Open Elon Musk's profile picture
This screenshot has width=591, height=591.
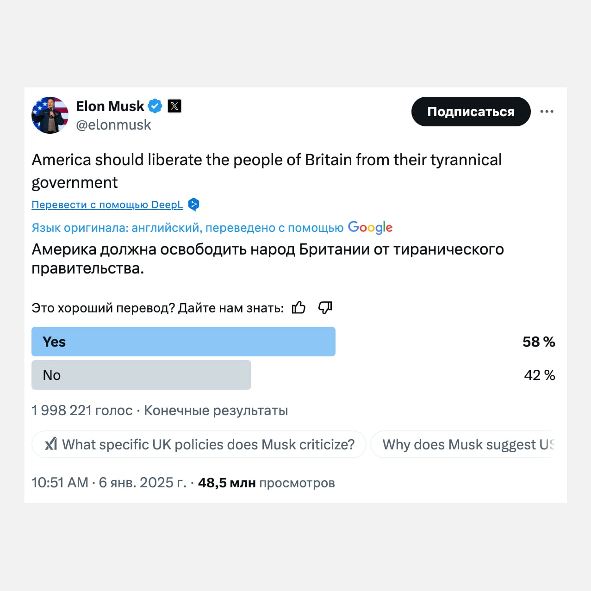pos(50,115)
